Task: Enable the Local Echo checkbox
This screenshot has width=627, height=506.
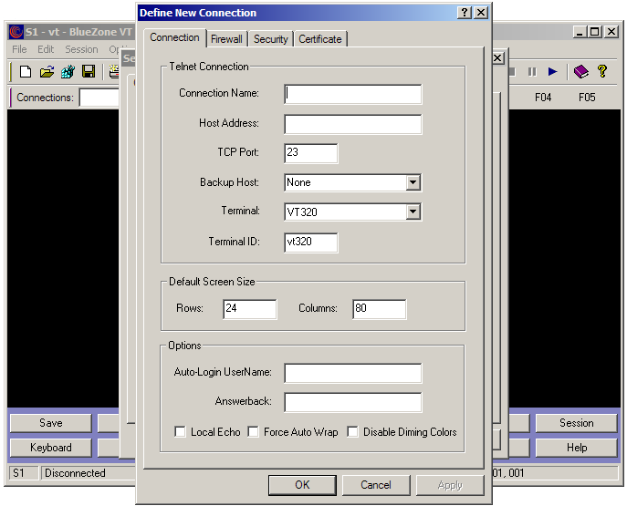Action: click(x=181, y=432)
